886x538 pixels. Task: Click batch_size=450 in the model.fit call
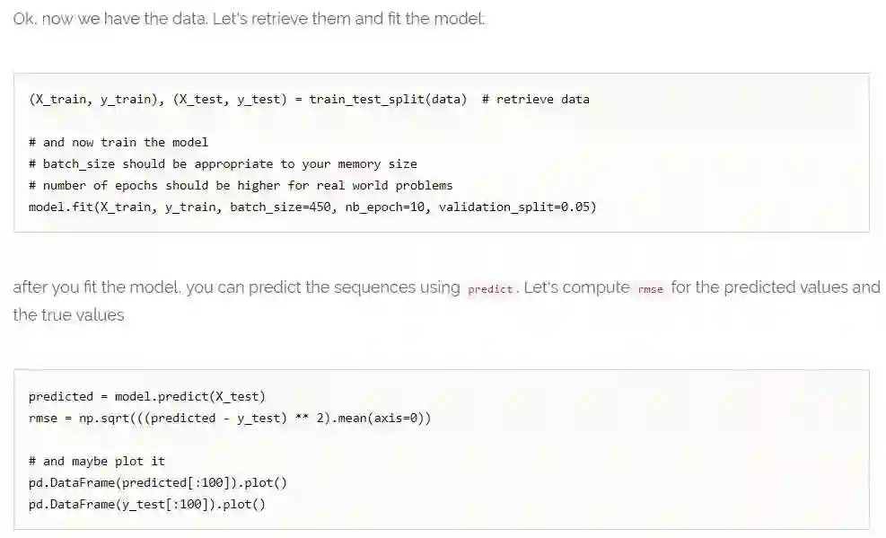pos(280,207)
